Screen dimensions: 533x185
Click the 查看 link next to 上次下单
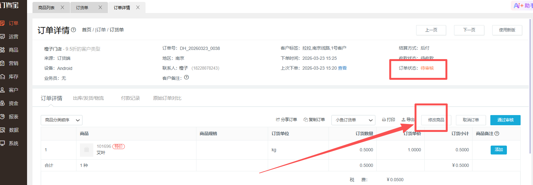342,68
